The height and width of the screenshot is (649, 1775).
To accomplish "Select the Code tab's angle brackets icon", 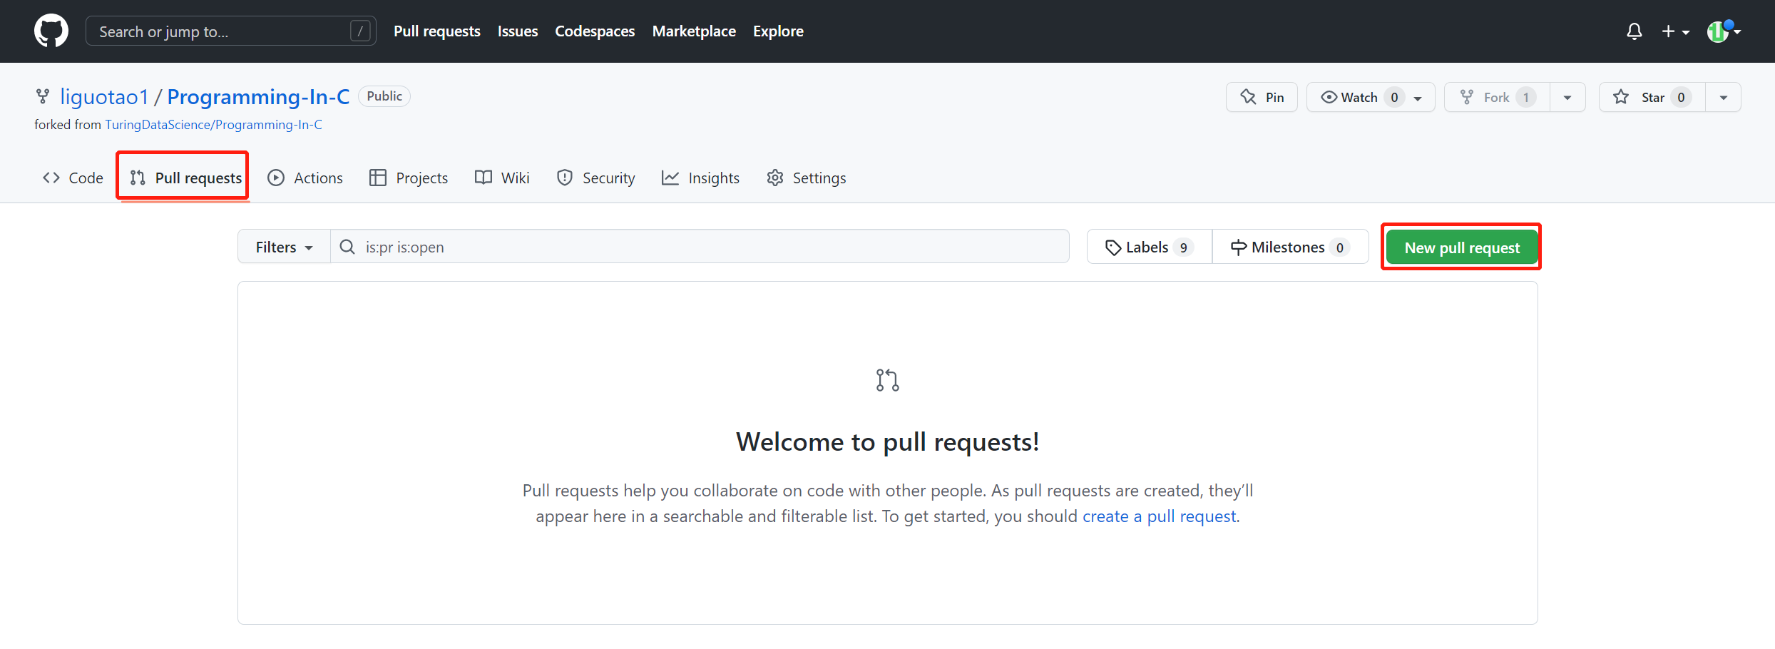I will point(50,178).
